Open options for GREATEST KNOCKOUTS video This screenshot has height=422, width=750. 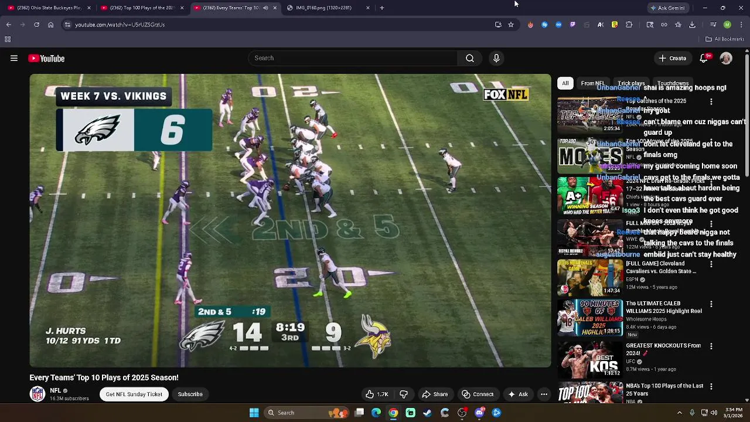pos(711,346)
